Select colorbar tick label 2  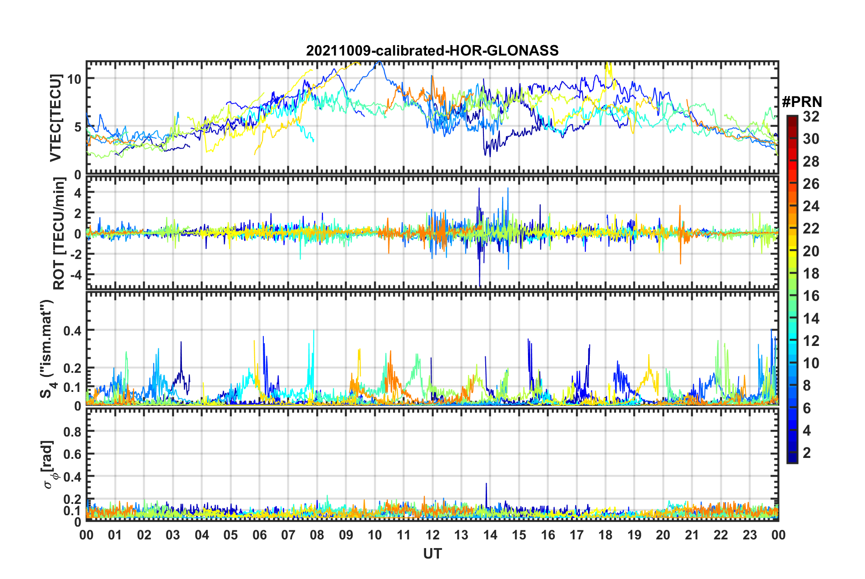807,452
